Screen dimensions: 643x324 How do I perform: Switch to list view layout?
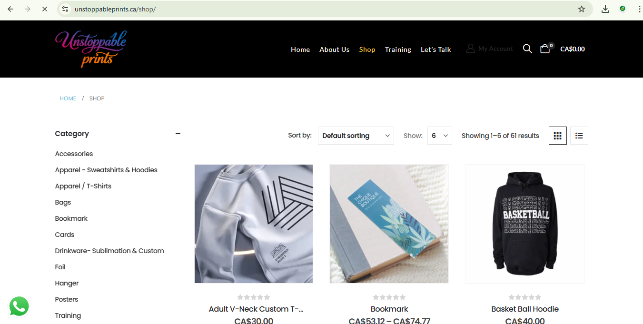pyautogui.click(x=579, y=136)
